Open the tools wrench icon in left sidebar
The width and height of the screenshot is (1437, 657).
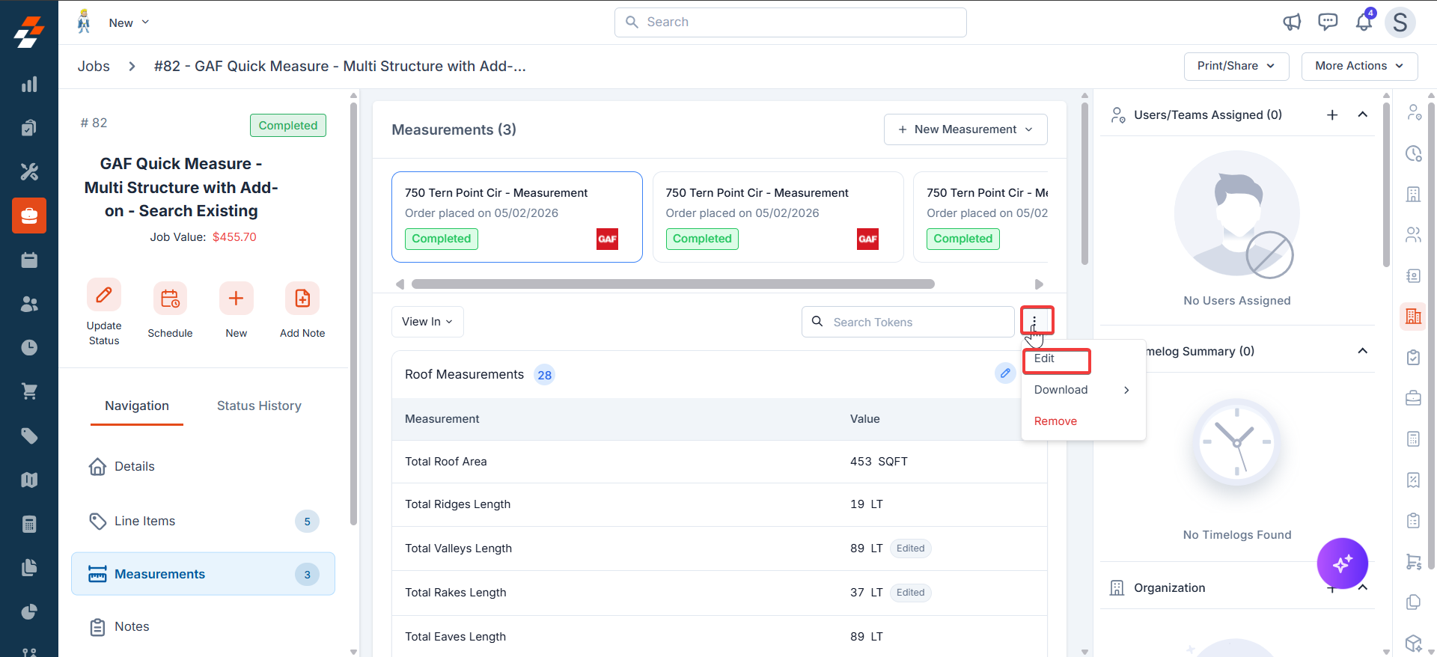[29, 172]
